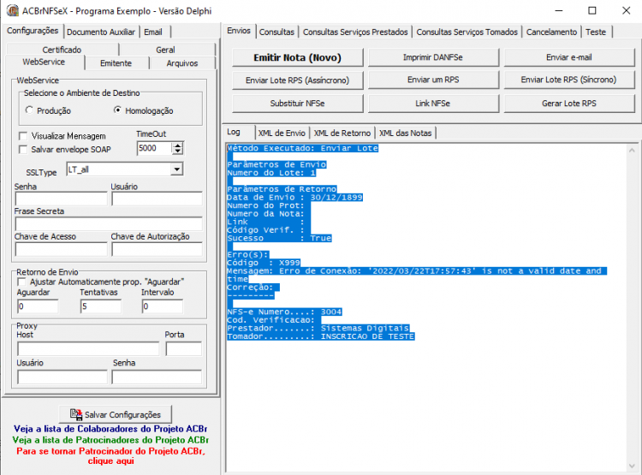
Task: Open the Email tab
Action: pyautogui.click(x=153, y=32)
